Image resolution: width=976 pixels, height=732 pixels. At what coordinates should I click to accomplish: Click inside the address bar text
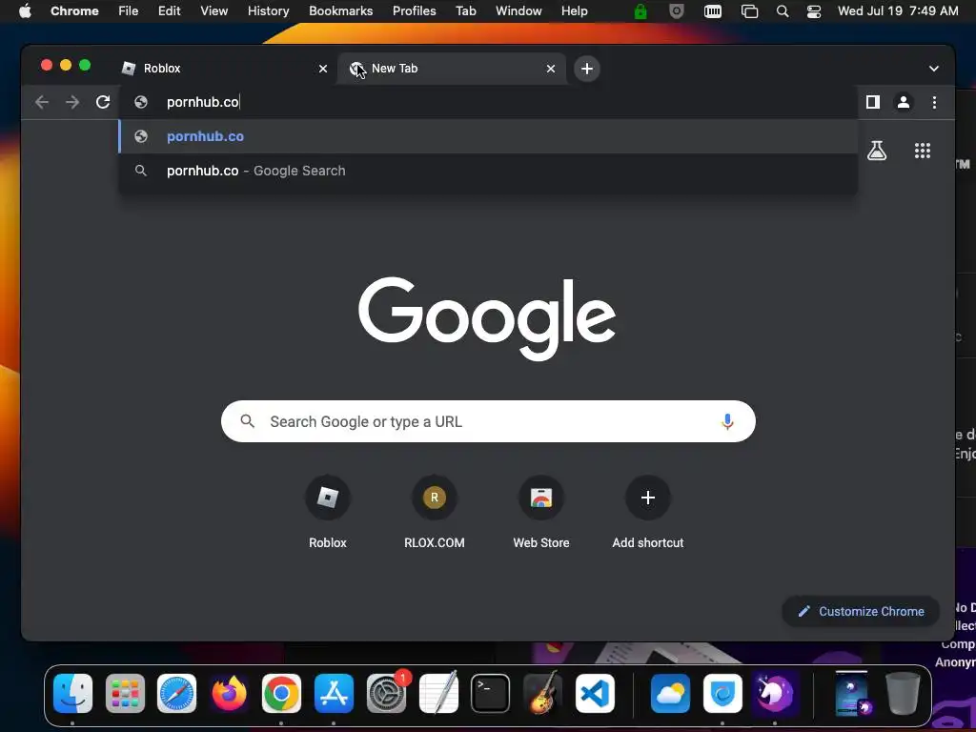click(x=203, y=102)
